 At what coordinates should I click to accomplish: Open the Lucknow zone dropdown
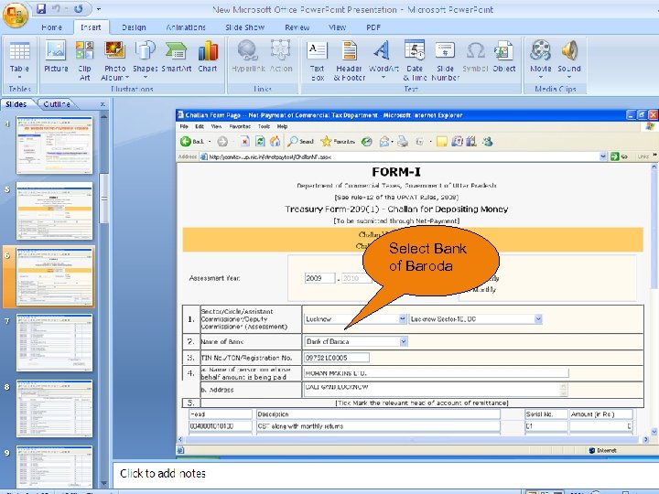click(x=402, y=319)
